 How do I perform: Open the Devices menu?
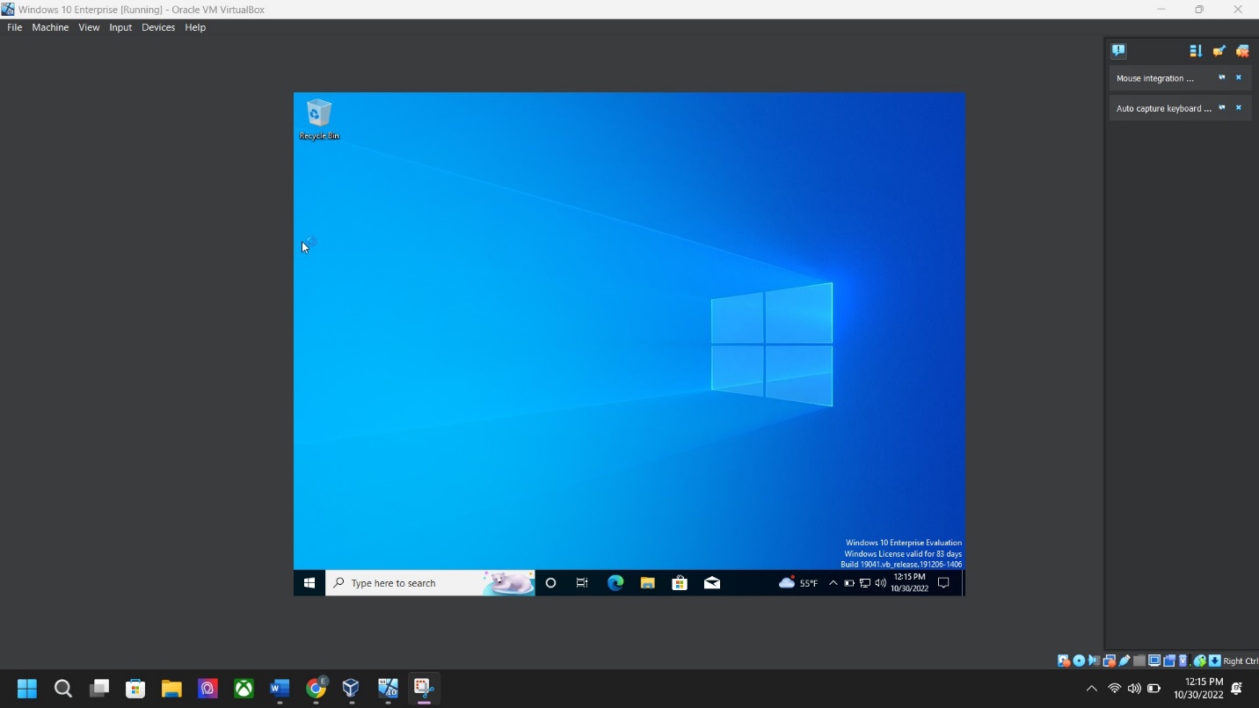point(158,27)
